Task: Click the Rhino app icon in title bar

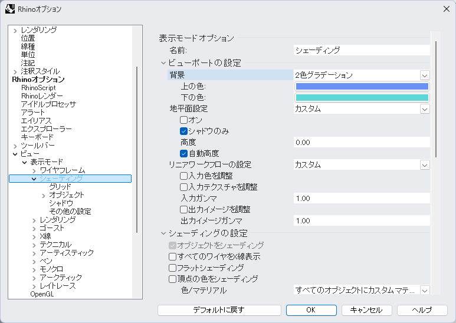Action: click(10, 9)
